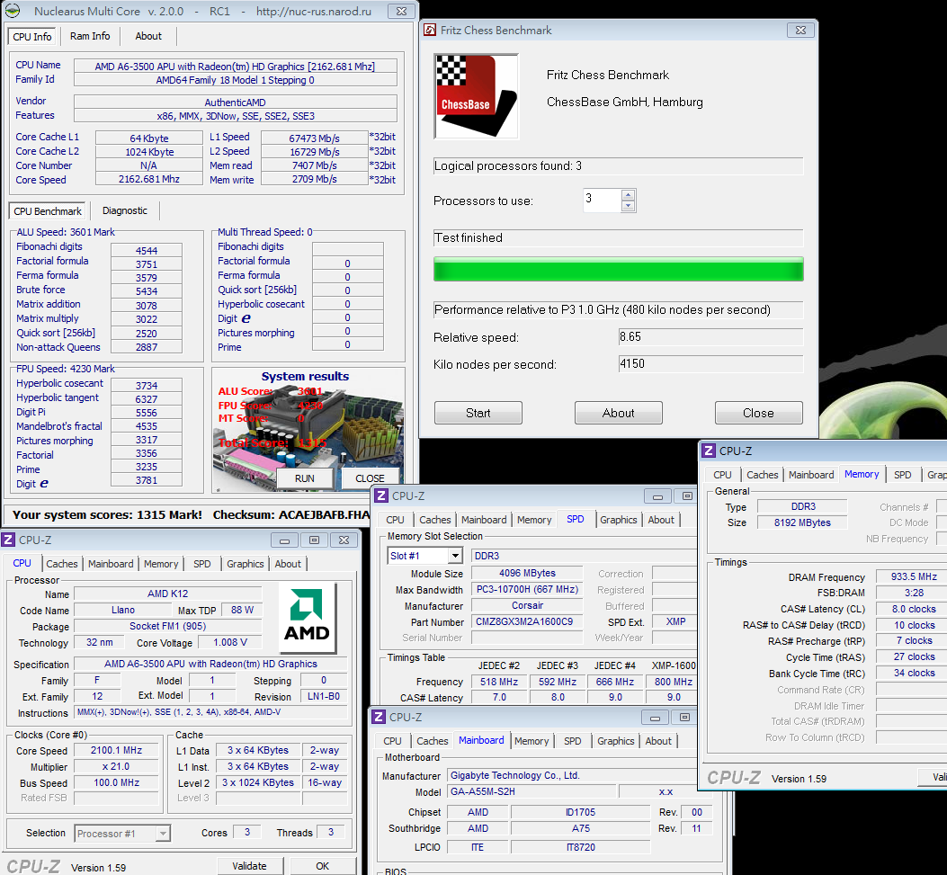Click the Southbridge model A75

(x=580, y=828)
